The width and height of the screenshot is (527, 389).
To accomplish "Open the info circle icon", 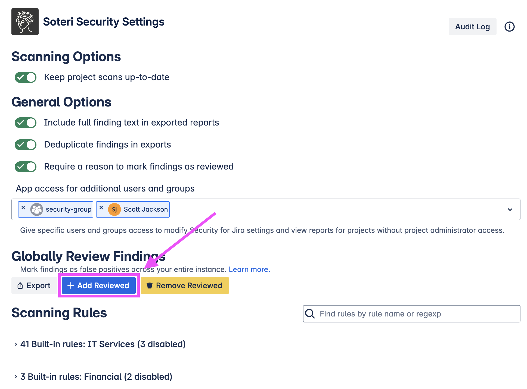I will pyautogui.click(x=509, y=27).
